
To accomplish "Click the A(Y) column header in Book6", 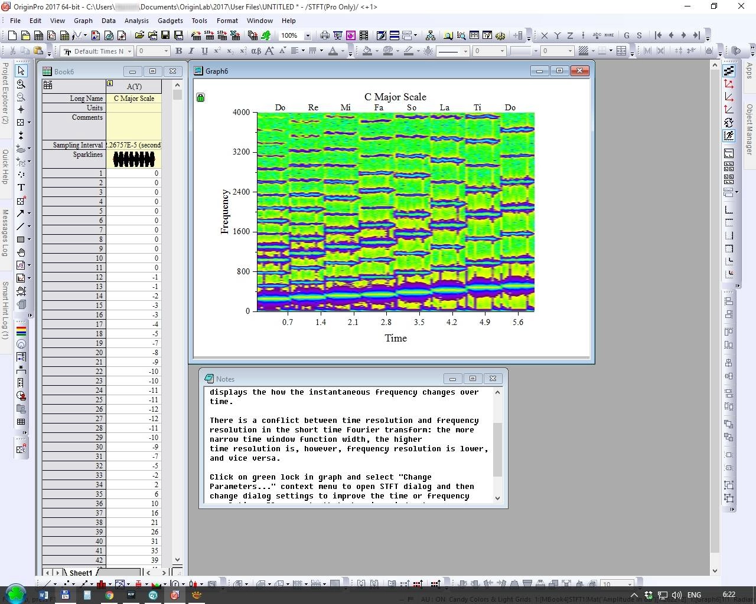I will 134,86.
